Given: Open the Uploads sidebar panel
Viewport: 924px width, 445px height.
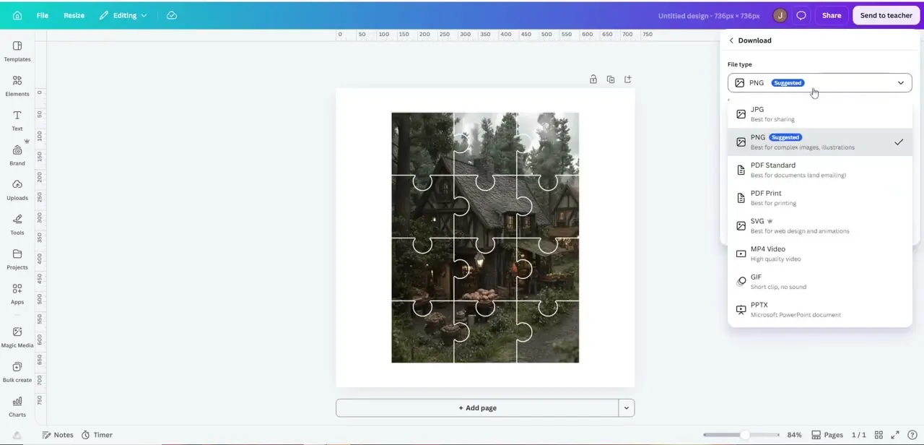Looking at the screenshot, I should click(17, 190).
